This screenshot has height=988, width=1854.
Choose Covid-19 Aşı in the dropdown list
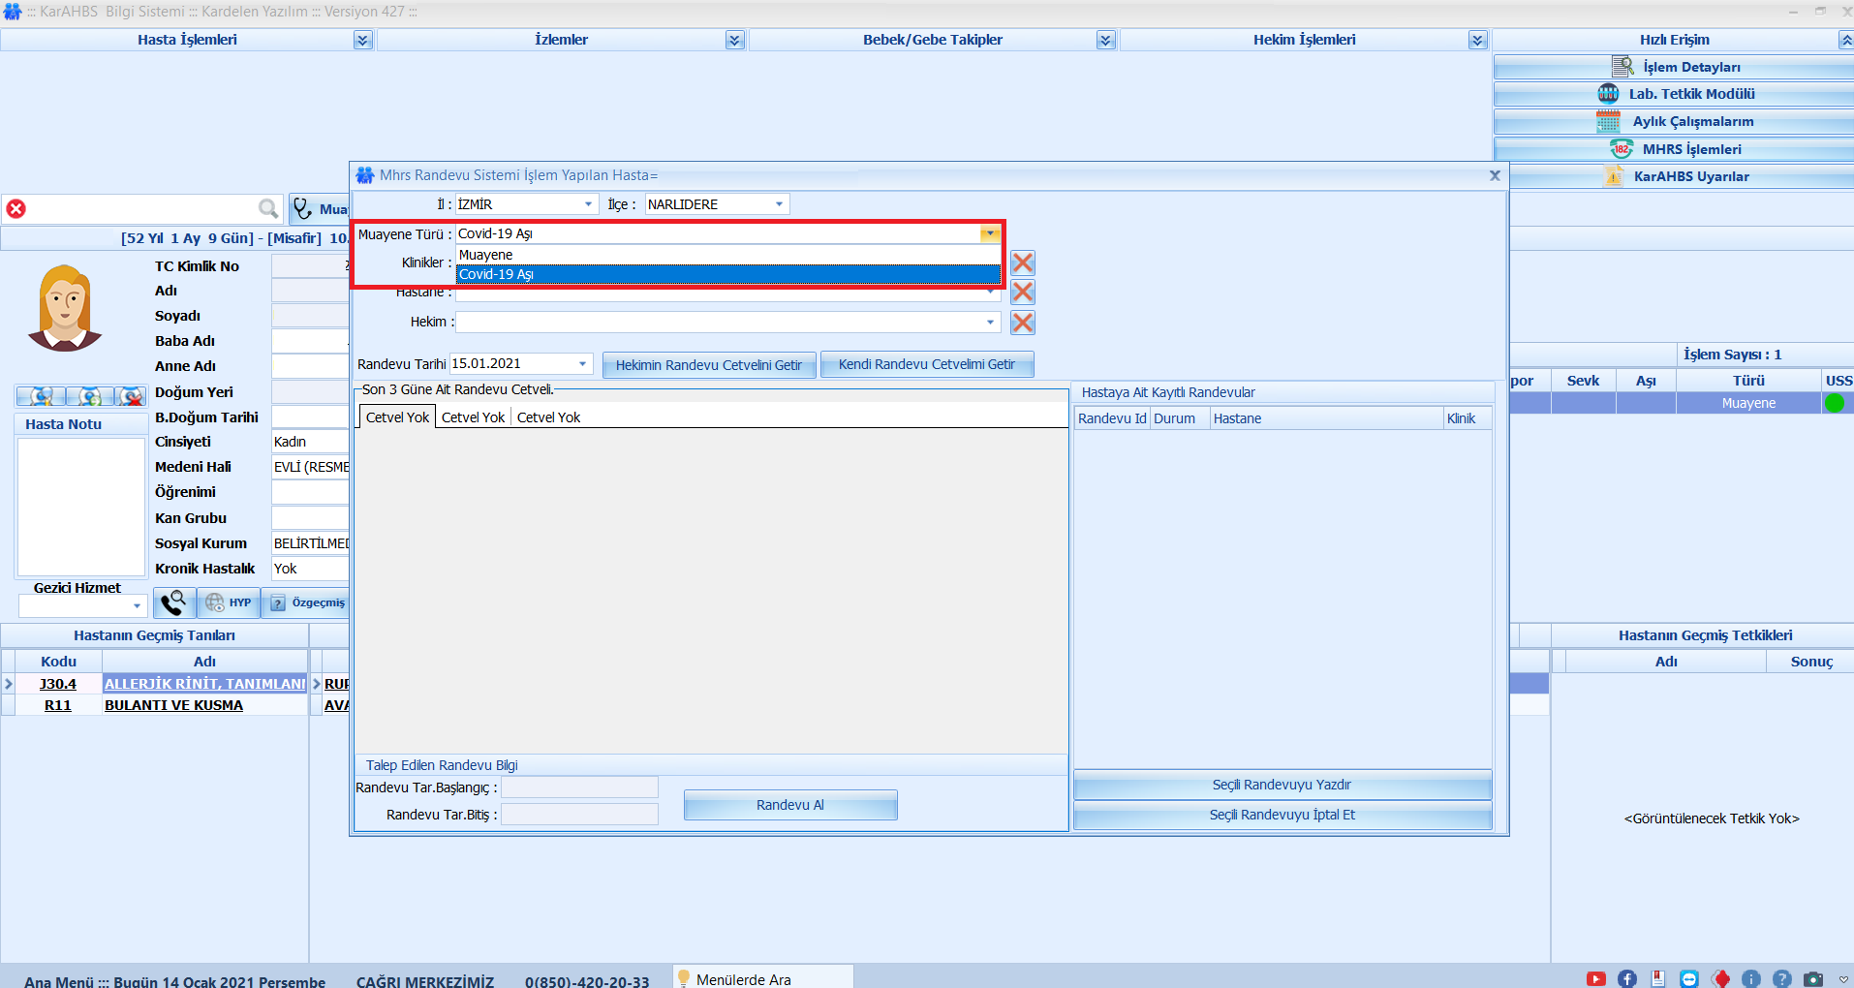click(726, 274)
